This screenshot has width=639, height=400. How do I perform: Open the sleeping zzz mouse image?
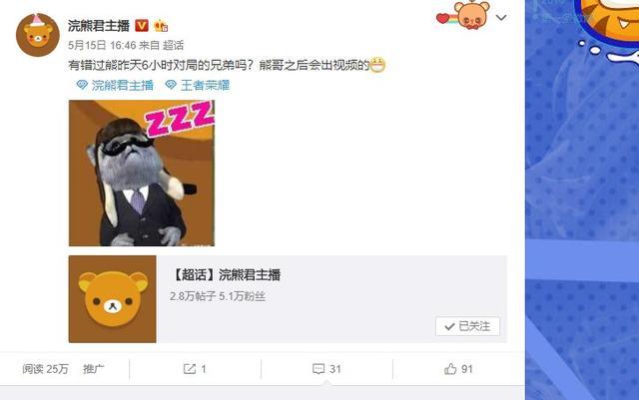click(142, 174)
